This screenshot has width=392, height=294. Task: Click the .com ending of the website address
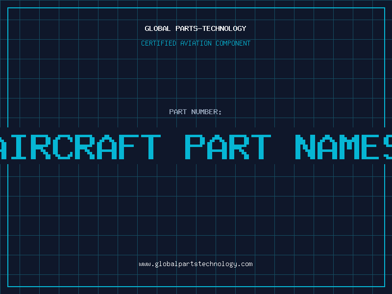[x=245, y=264]
